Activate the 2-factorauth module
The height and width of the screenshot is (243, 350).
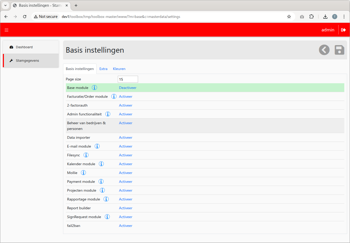click(x=126, y=105)
